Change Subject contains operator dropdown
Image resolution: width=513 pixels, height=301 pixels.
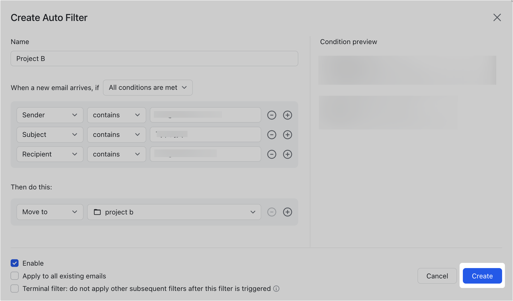pyautogui.click(x=116, y=134)
